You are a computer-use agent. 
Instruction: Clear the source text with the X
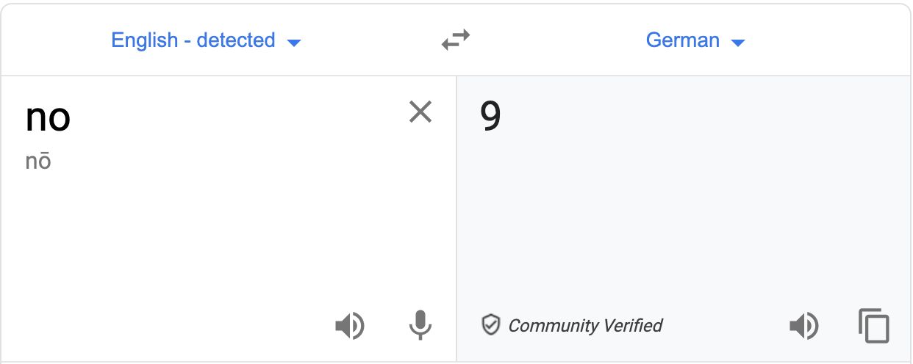[420, 112]
